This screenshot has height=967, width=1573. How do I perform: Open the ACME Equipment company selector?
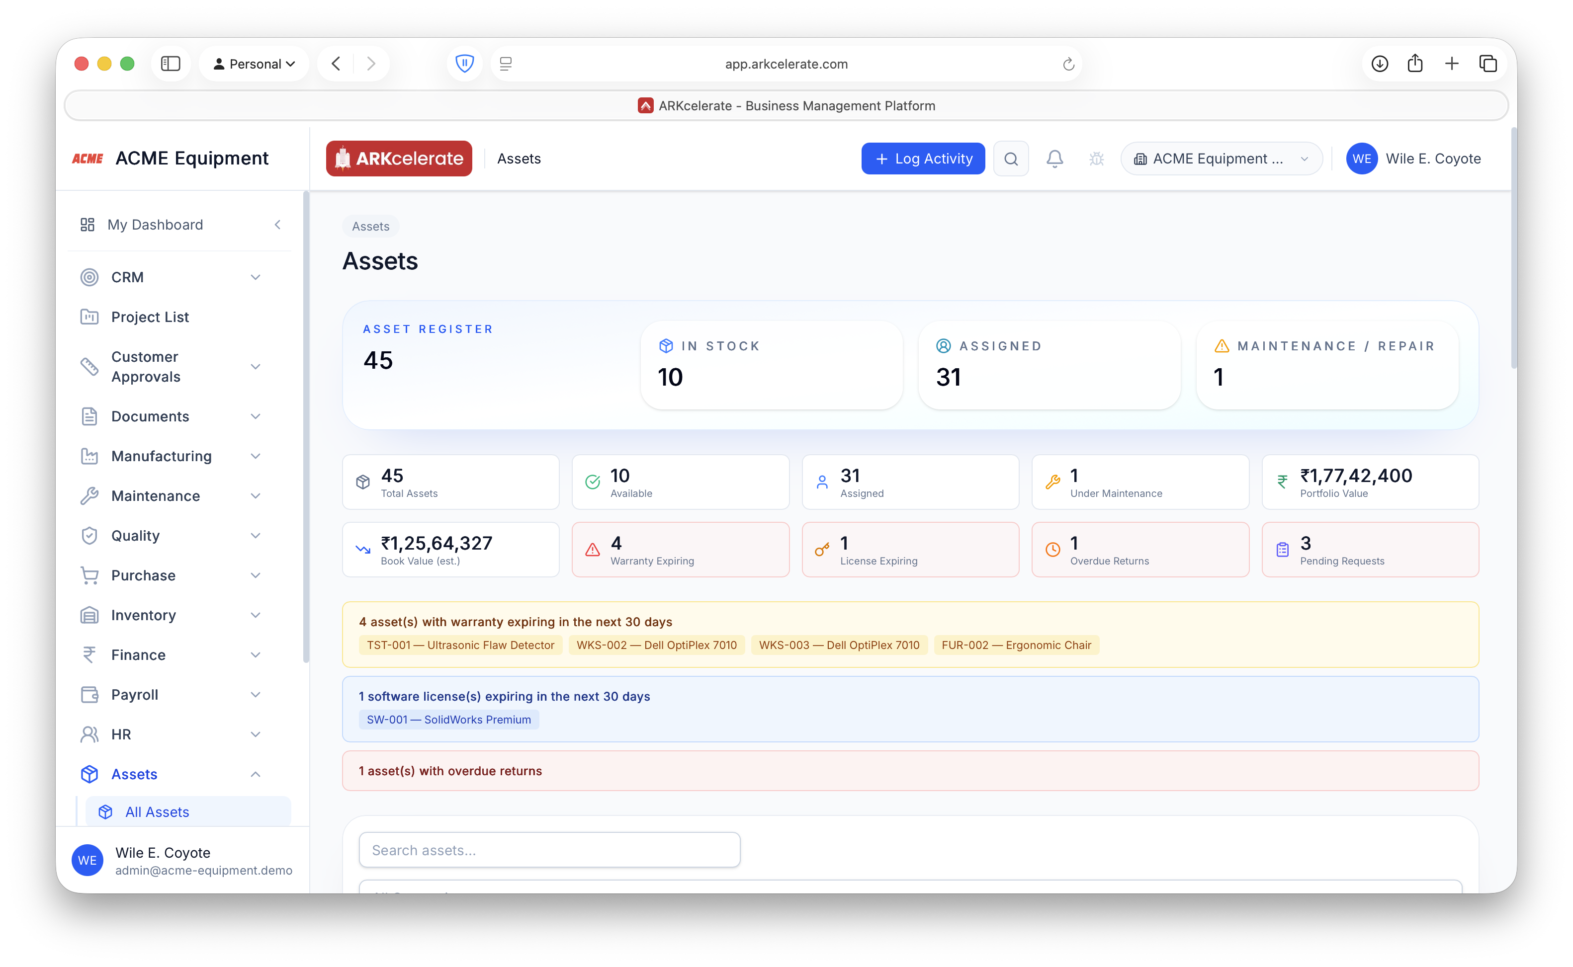[1221, 159]
